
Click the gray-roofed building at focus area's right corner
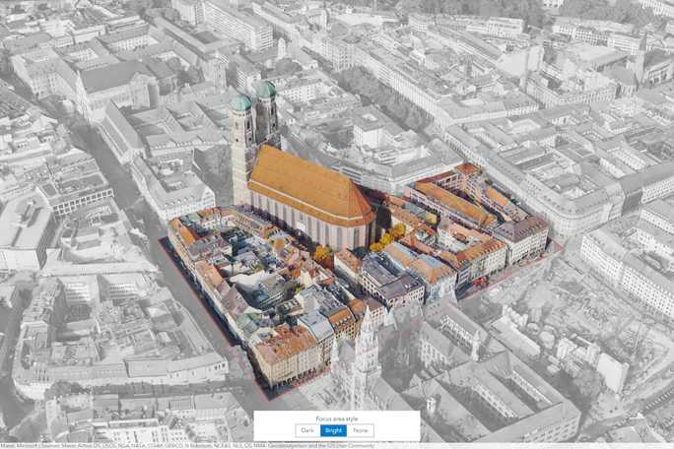coord(520,233)
